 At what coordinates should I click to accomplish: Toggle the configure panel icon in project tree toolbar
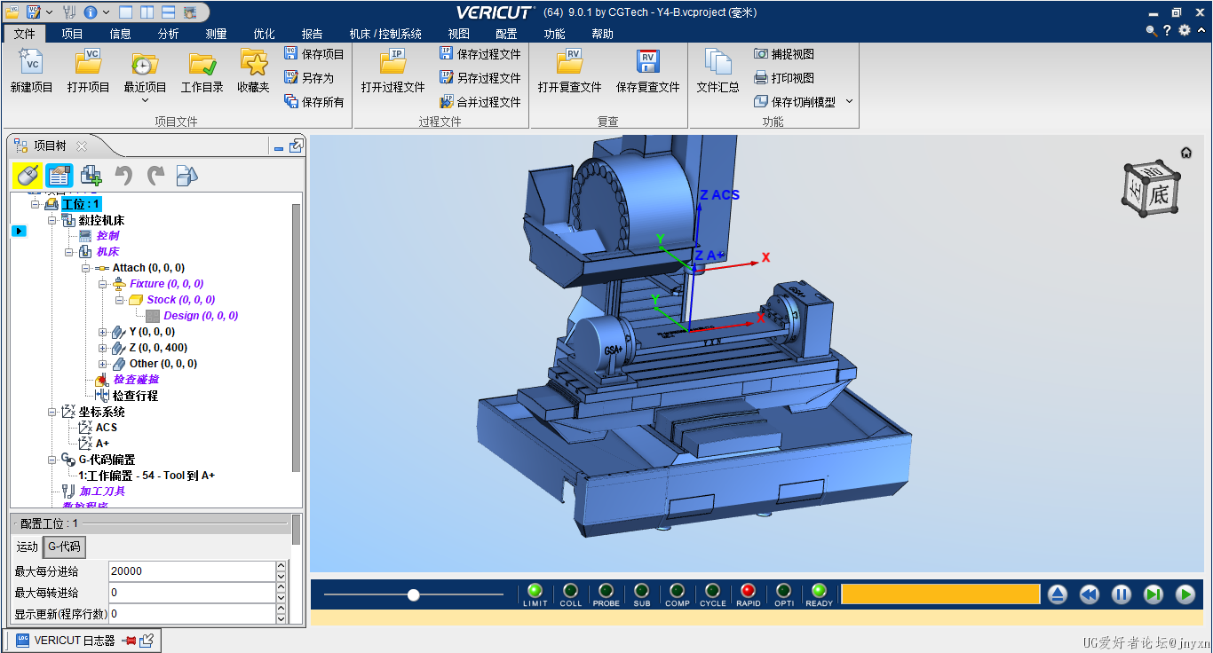(x=59, y=176)
